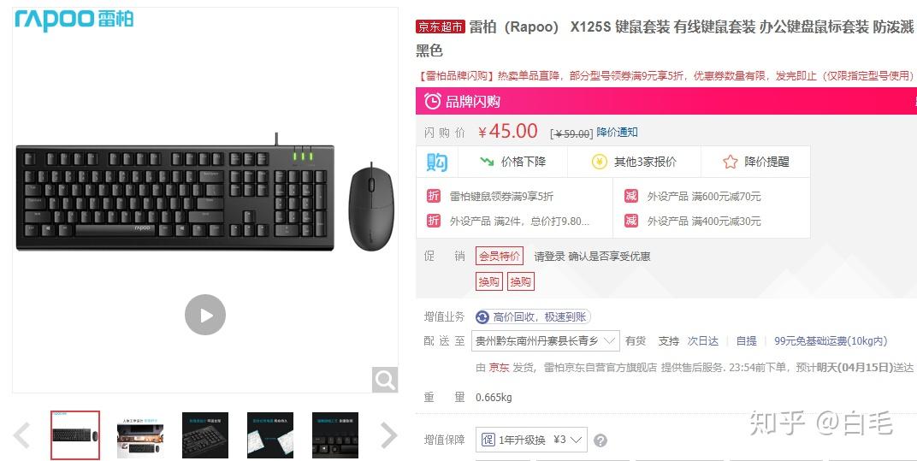Click the 价格下降 green trend icon

[487, 162]
